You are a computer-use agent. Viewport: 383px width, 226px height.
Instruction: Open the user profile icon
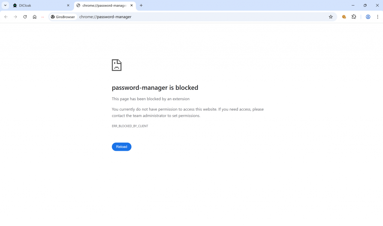pos(368,17)
